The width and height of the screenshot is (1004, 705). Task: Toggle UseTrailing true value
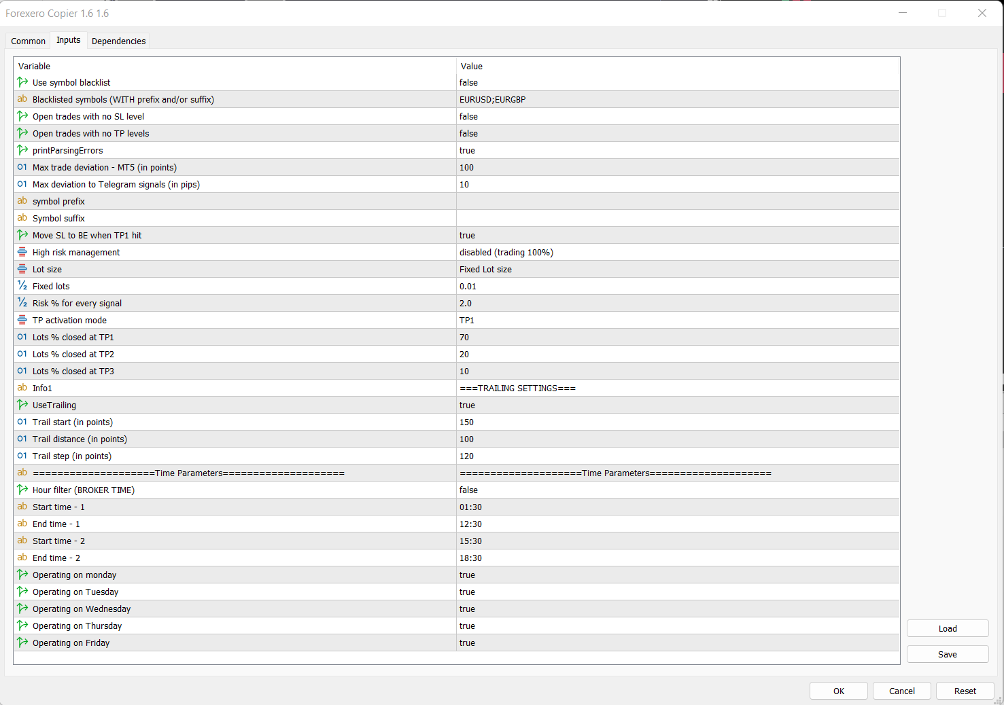[678, 405]
